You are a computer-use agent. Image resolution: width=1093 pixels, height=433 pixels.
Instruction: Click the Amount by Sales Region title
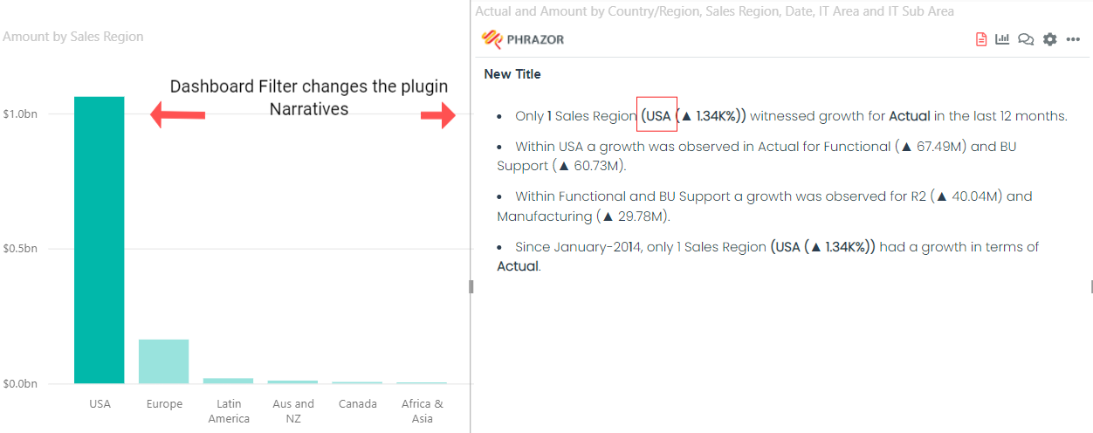73,37
